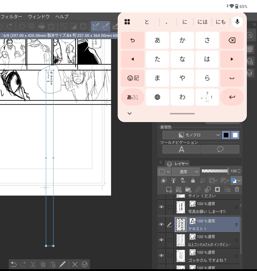Toggle visibility of ゴッホさん ですよね？ layer

[x=161, y=256]
